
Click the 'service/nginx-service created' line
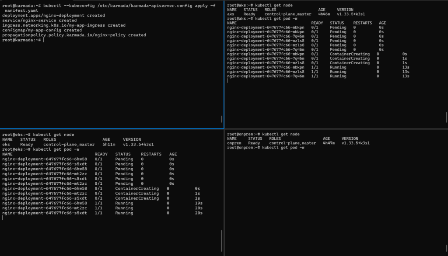pos(39,20)
